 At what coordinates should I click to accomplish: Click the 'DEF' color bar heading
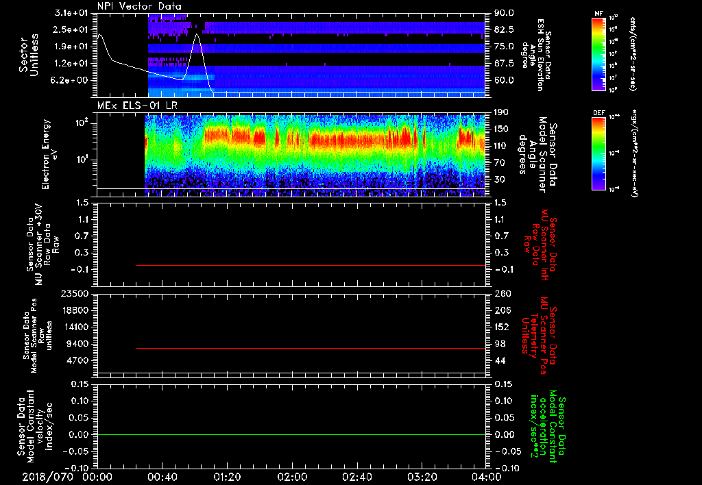[598, 113]
